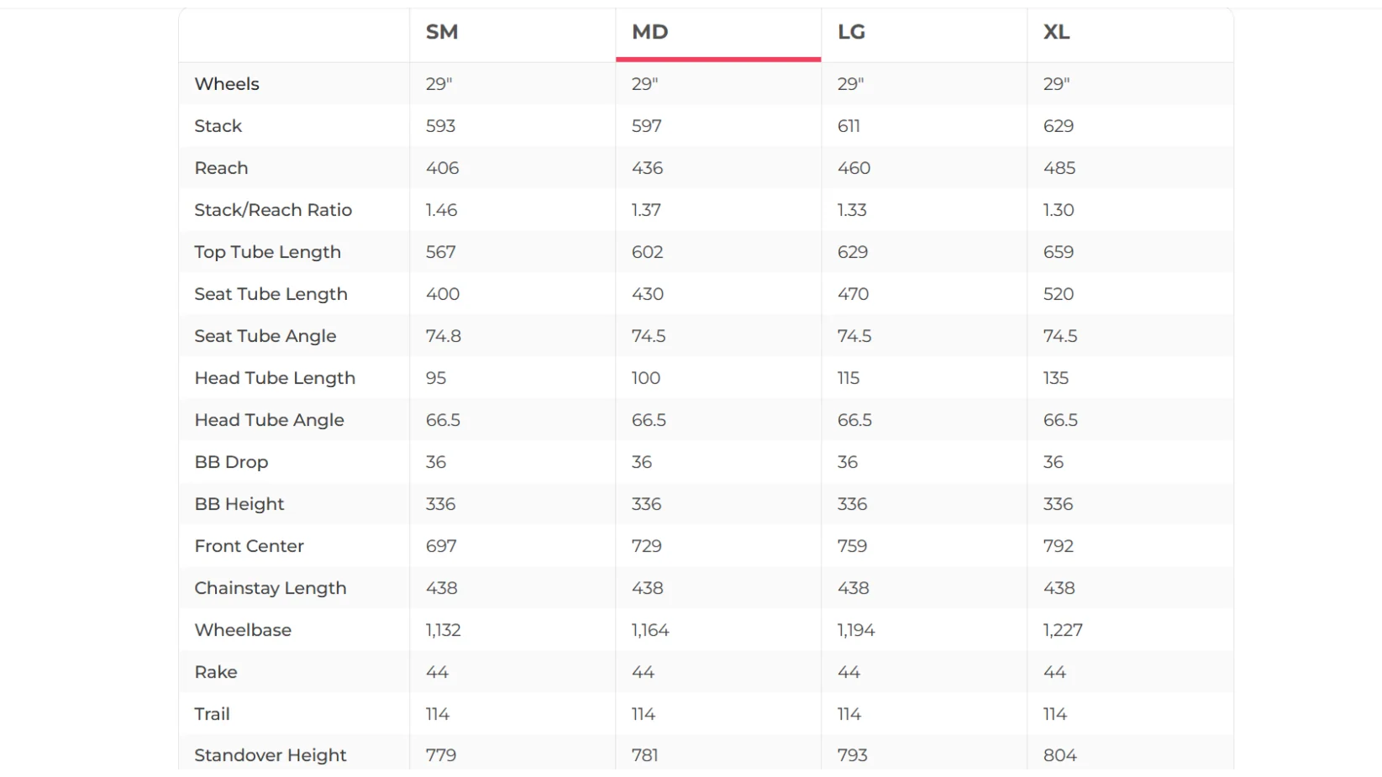Screen dimensions: 1382x777
Task: Click the LG Front Center value 759
Action: tap(853, 546)
